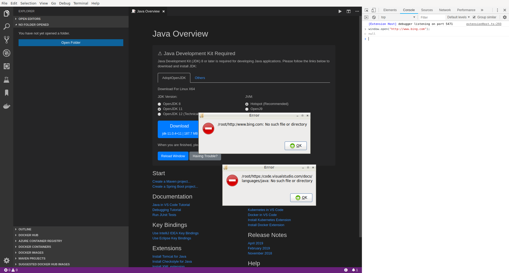Click OK in the bing.com Error dialog
Screen dimensions: 509x273
296,146
